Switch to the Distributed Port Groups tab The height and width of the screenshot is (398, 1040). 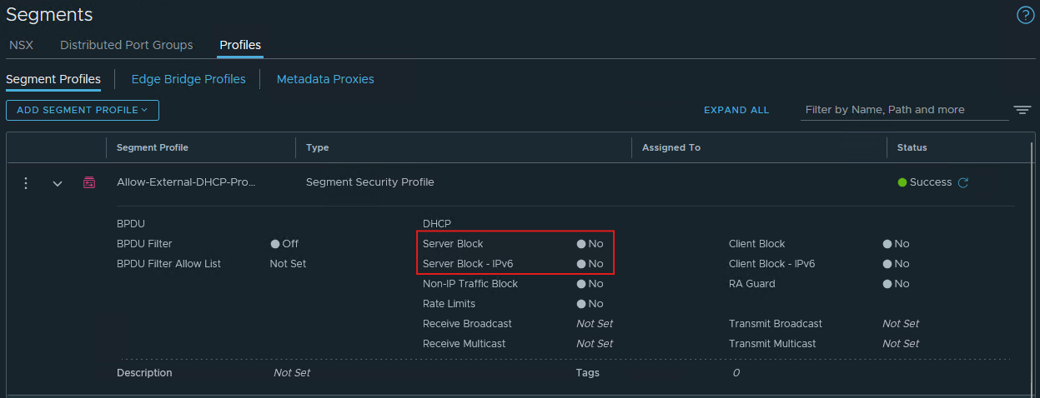click(127, 45)
